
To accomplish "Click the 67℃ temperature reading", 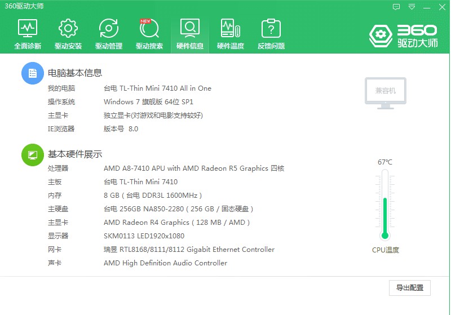I will 385,162.
